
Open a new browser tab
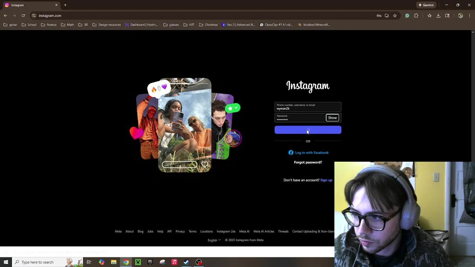click(x=65, y=5)
